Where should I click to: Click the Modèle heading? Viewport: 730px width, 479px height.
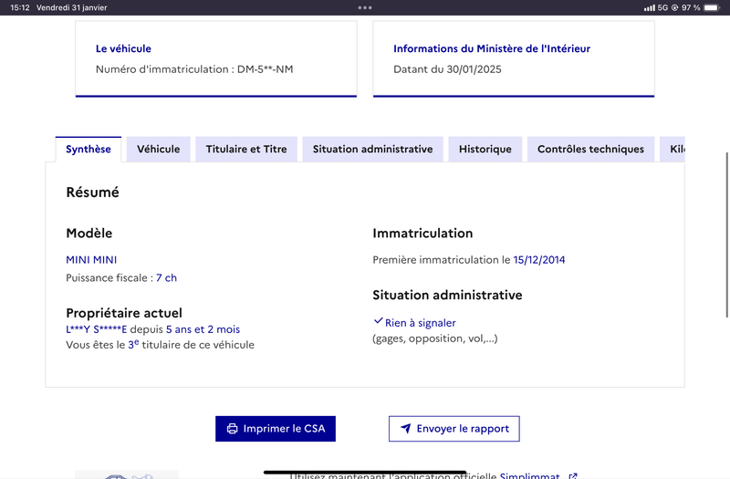pyautogui.click(x=89, y=234)
